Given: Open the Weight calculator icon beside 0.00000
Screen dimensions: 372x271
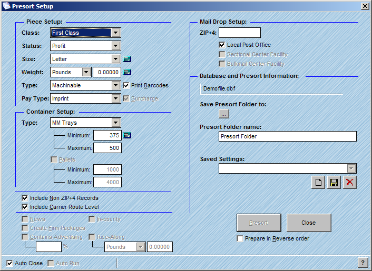Looking at the screenshot, I should [127, 72].
